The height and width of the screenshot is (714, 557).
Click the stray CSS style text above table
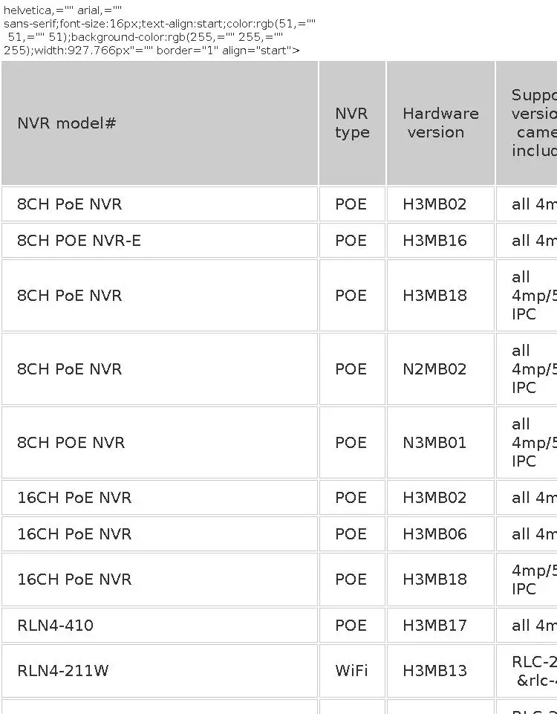[x=159, y=30]
